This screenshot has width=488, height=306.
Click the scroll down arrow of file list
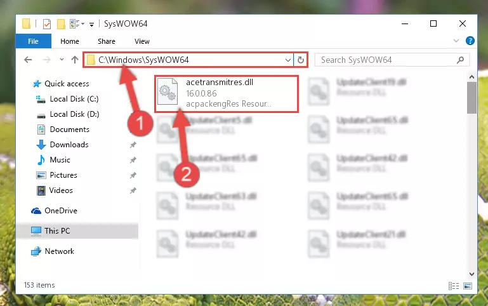[472, 274]
